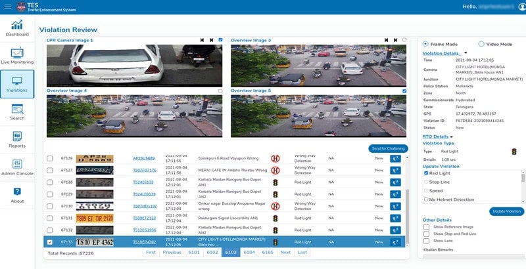The image size is (526, 269).
Task: Open plate link TS09ET2120
Action: 145,218
